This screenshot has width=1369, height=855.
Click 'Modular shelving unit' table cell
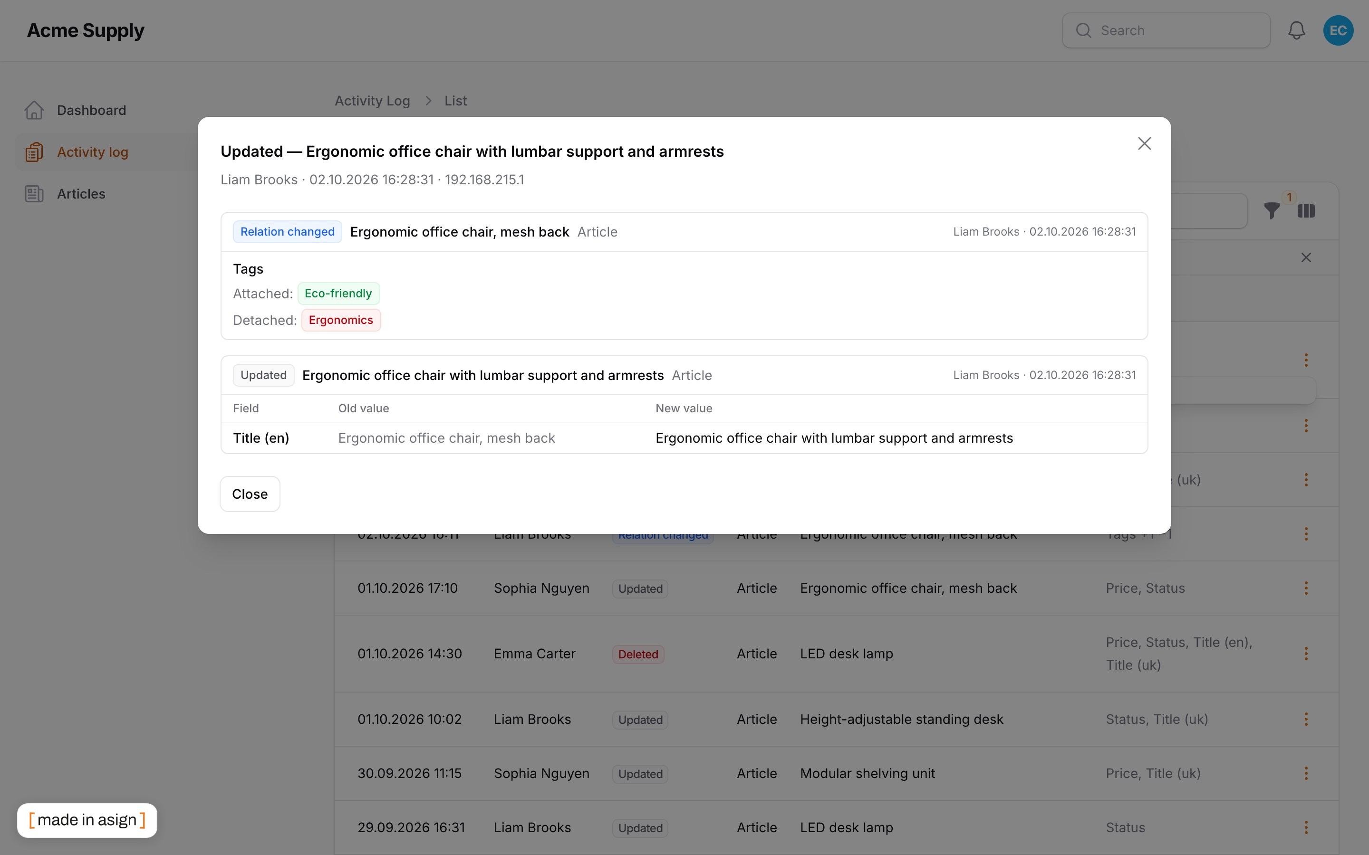[x=867, y=774]
